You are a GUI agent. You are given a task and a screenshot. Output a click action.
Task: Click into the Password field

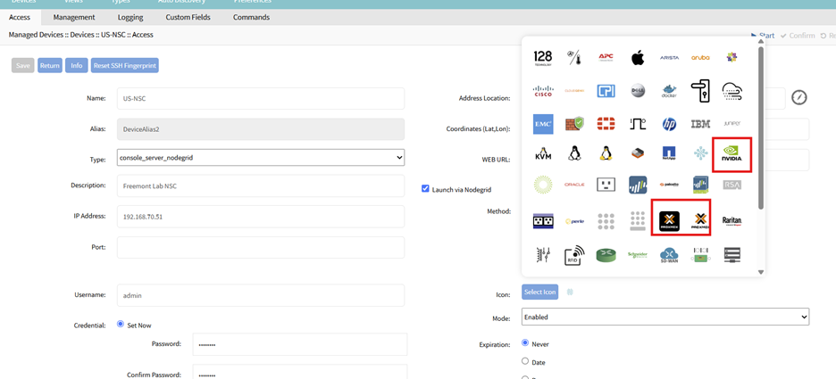(x=299, y=344)
